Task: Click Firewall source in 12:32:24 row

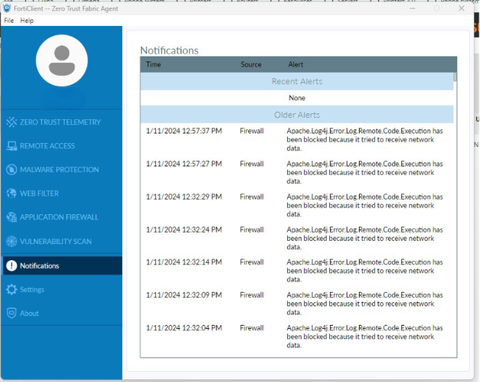Action: pos(252,230)
